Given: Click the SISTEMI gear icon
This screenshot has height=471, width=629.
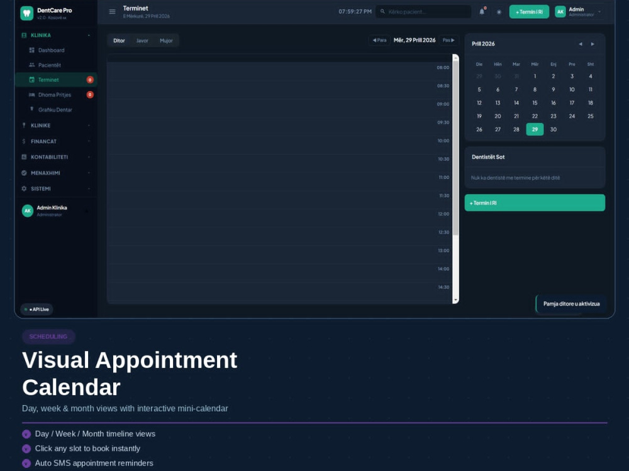Looking at the screenshot, I should tap(24, 188).
